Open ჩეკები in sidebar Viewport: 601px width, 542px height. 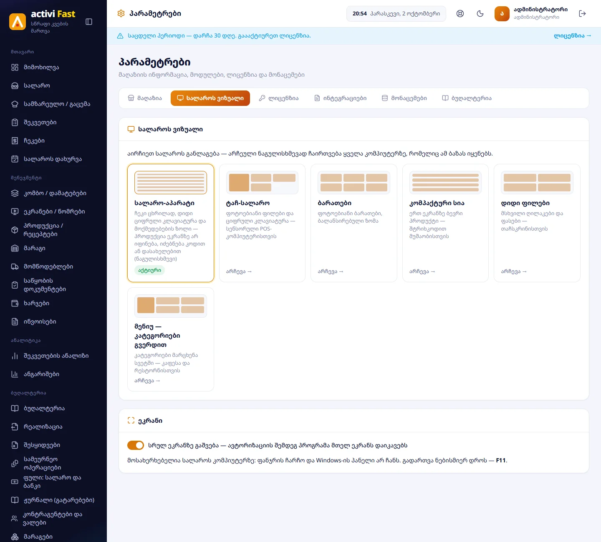coord(53,141)
